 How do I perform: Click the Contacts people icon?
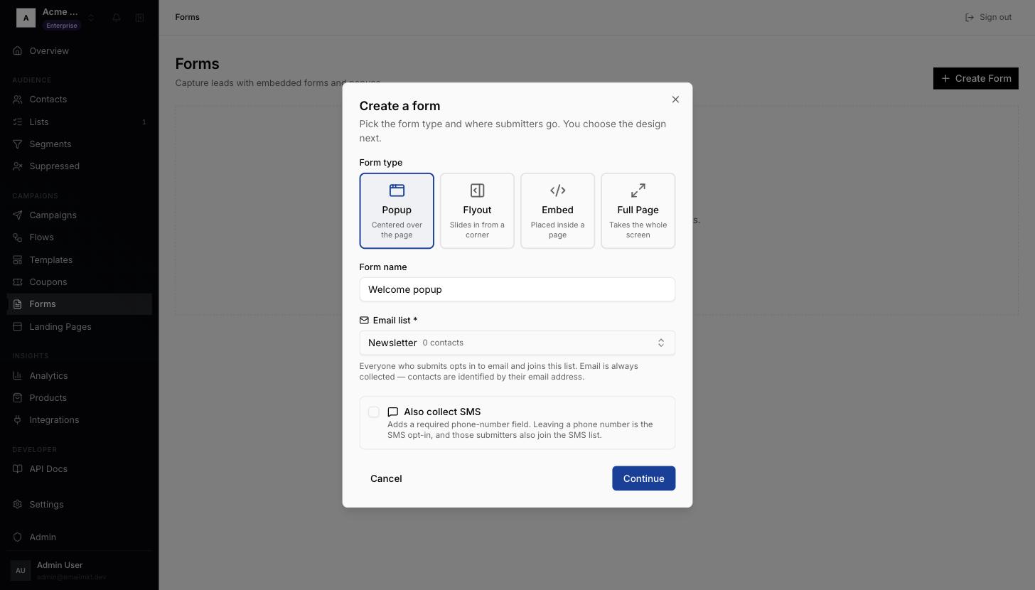pos(18,100)
